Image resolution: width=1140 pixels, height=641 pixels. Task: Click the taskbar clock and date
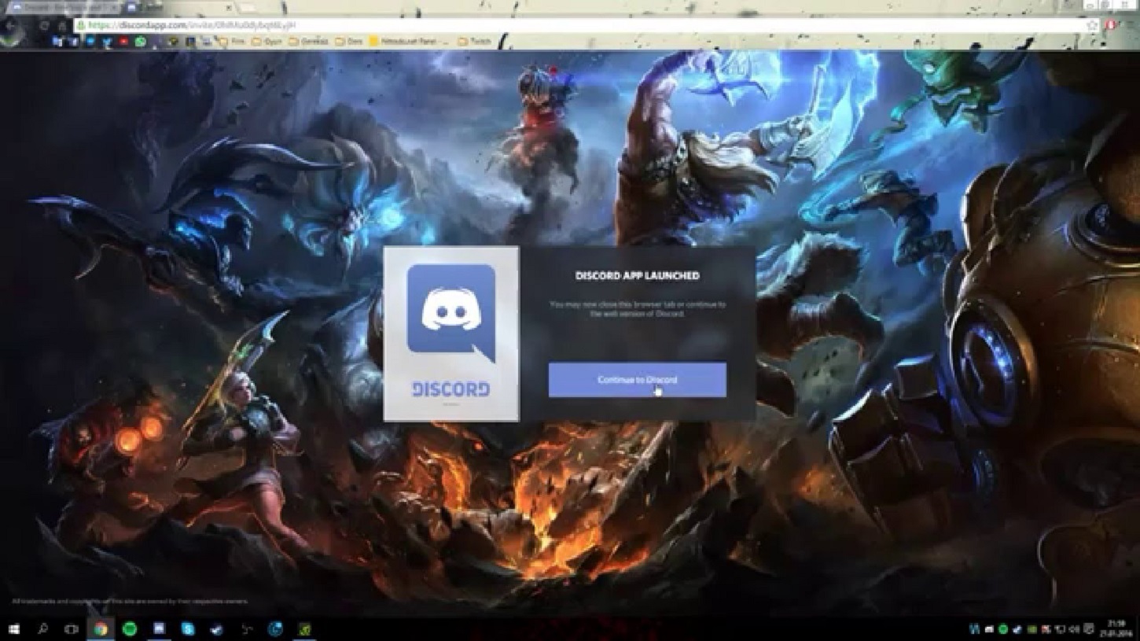pyautogui.click(x=1117, y=628)
